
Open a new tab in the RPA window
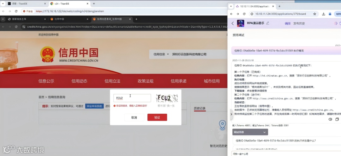click(279, 6)
